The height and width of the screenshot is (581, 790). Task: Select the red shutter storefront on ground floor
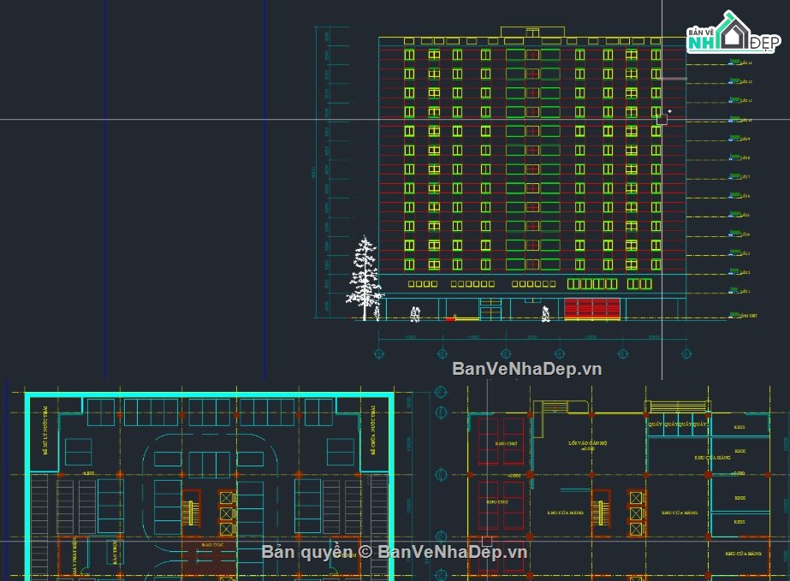(591, 308)
